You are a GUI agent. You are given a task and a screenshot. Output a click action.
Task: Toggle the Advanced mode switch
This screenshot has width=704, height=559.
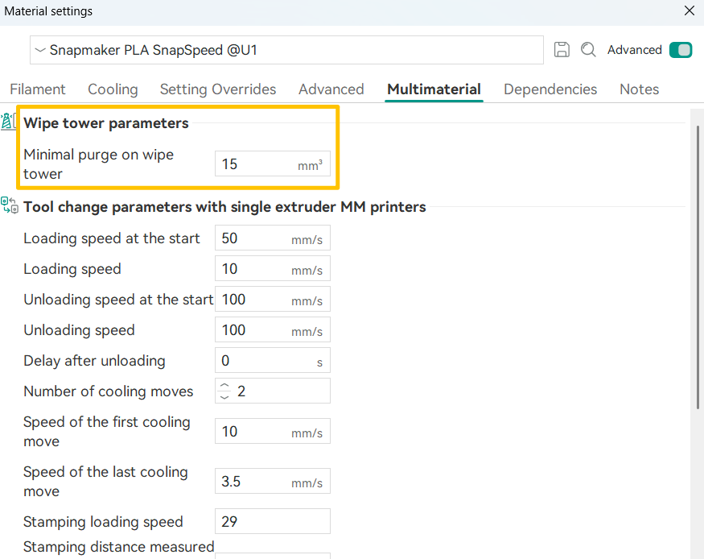coord(680,50)
